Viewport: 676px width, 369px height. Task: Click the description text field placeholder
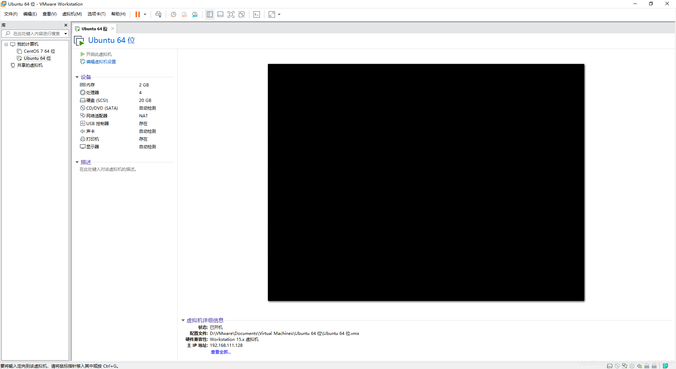tap(108, 169)
